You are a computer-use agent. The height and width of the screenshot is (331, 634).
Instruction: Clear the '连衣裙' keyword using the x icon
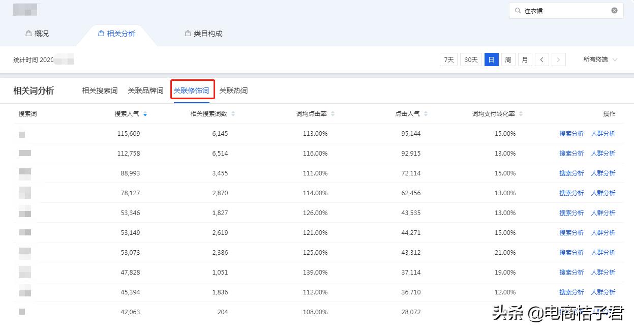click(614, 10)
